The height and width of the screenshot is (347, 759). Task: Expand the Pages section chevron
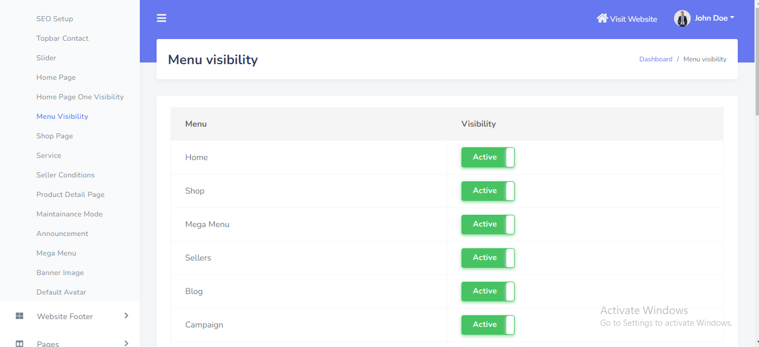pyautogui.click(x=126, y=343)
